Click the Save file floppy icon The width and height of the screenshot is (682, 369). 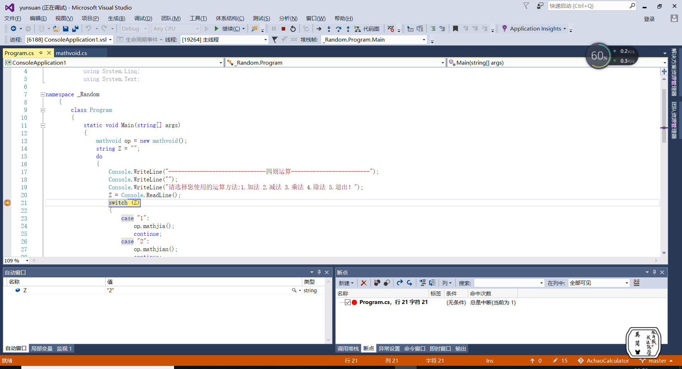pos(66,29)
